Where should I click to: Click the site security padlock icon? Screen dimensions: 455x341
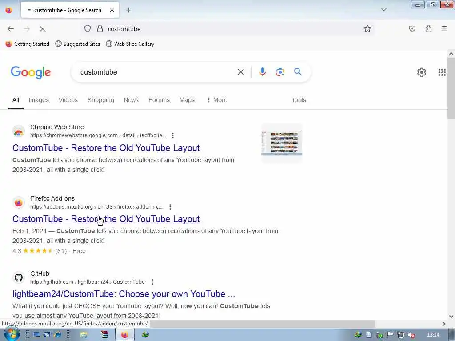pyautogui.click(x=100, y=28)
